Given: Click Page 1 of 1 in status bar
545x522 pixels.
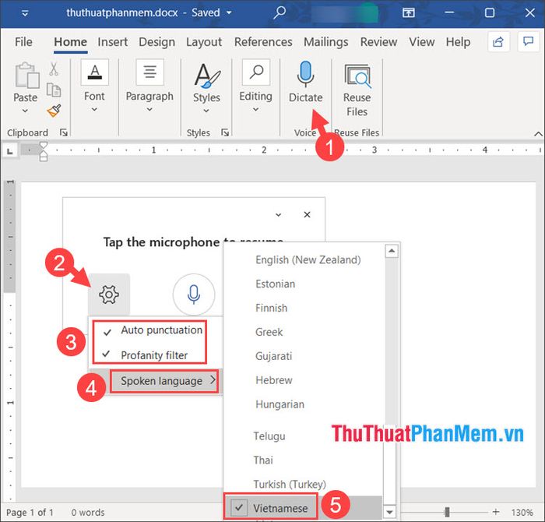Looking at the screenshot, I should (30, 513).
